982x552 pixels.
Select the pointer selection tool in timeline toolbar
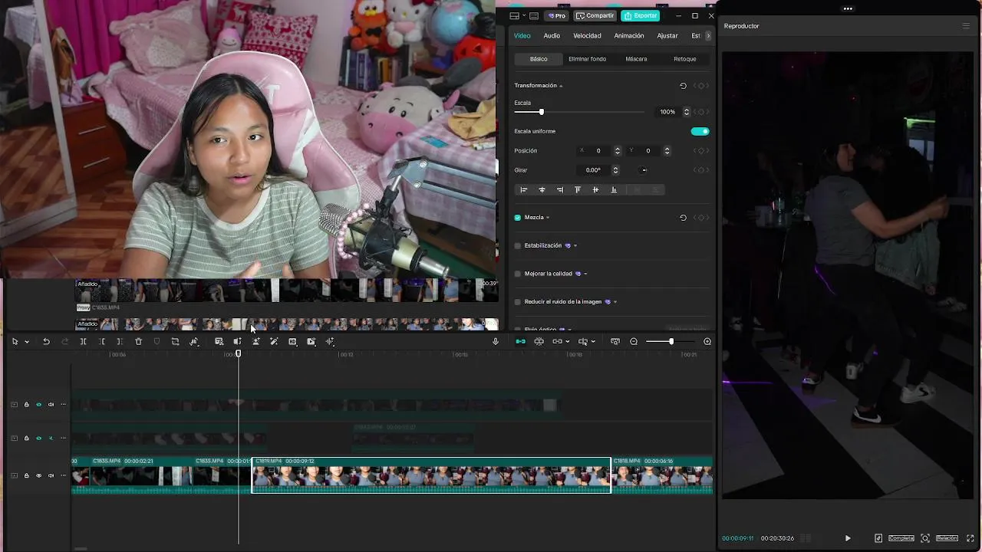coord(15,341)
